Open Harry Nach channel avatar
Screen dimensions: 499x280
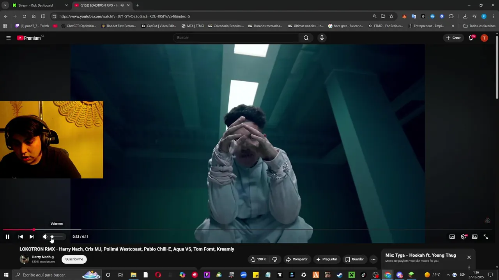click(x=24, y=259)
